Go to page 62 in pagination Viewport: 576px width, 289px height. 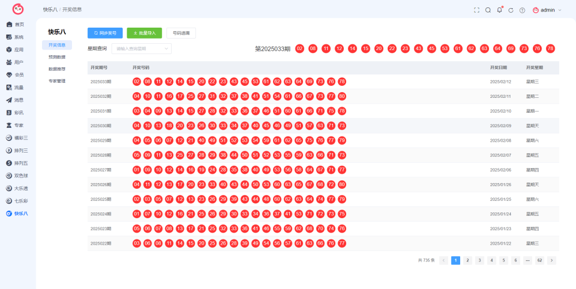[540, 260]
